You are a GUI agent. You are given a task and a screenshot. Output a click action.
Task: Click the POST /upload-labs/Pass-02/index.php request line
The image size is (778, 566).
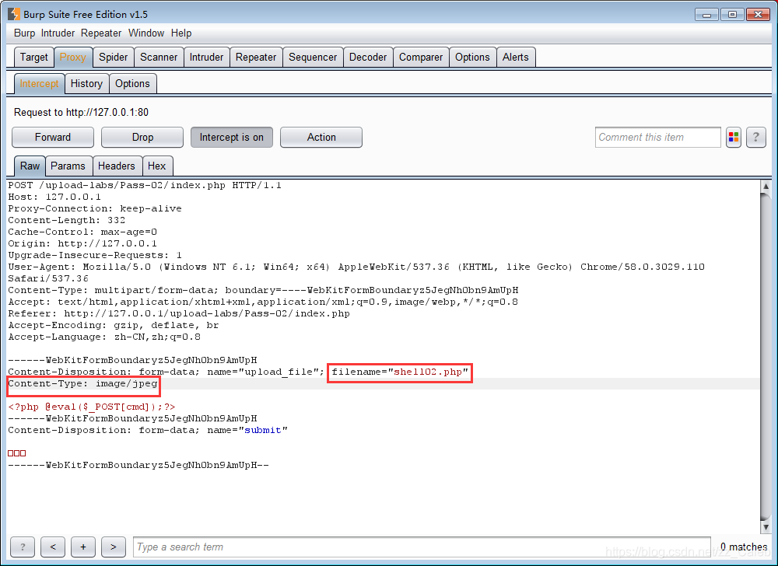[x=145, y=185]
